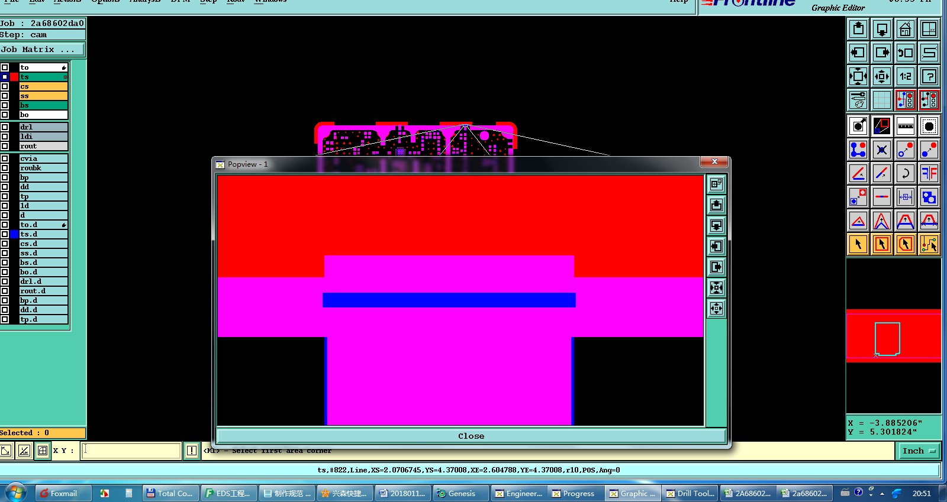Click the Popview pan left icon

point(716,247)
